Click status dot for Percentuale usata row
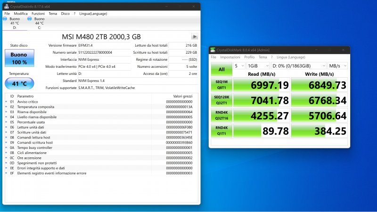Screen dimensions: 377x212 coord(6,122)
